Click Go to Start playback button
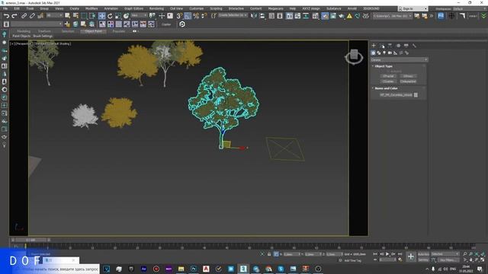This screenshot has width=488, height=274. [375, 254]
